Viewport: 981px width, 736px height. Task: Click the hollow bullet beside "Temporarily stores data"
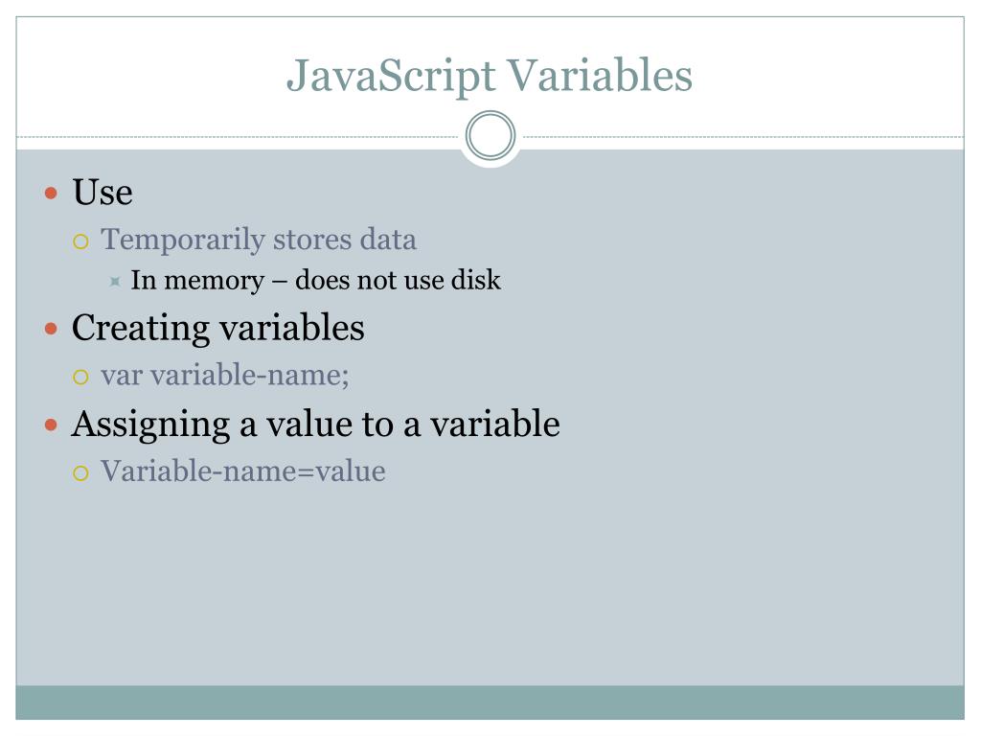coord(81,241)
